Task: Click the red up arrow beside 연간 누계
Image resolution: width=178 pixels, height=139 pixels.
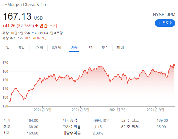Action: point(37,26)
